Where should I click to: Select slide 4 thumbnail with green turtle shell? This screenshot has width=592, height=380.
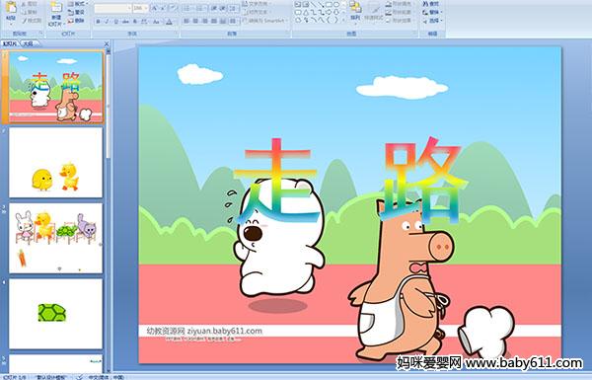click(x=55, y=314)
